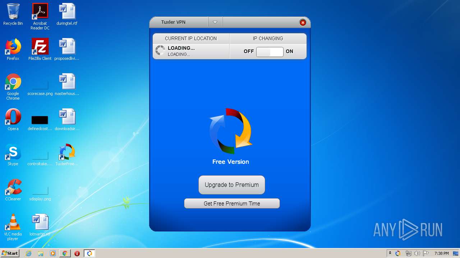Image resolution: width=460 pixels, height=258 pixels.
Task: Open Google Chrome desktop shortcut
Action: (13, 87)
